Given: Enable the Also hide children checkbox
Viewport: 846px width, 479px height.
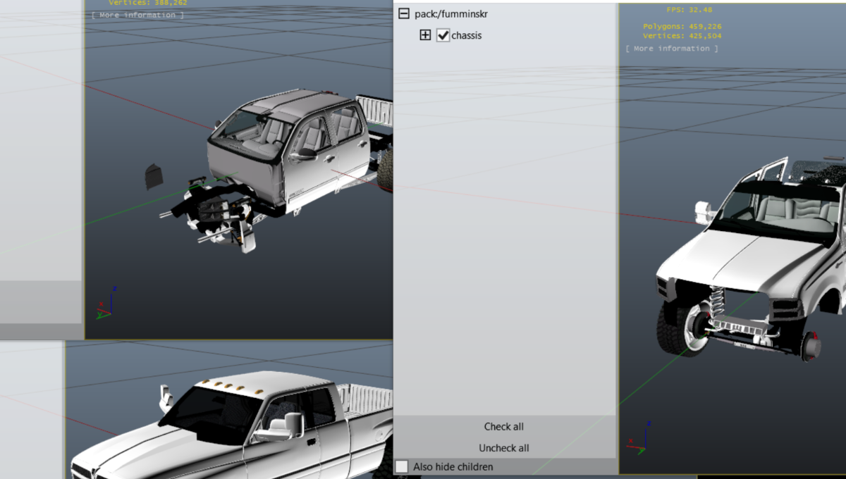Looking at the screenshot, I should 402,466.
